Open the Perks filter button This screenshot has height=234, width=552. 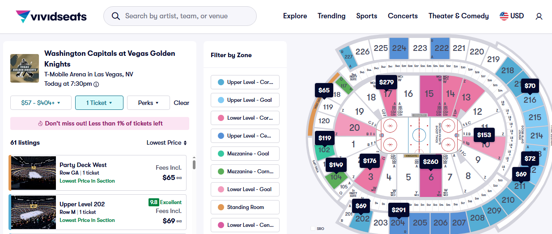pos(148,103)
